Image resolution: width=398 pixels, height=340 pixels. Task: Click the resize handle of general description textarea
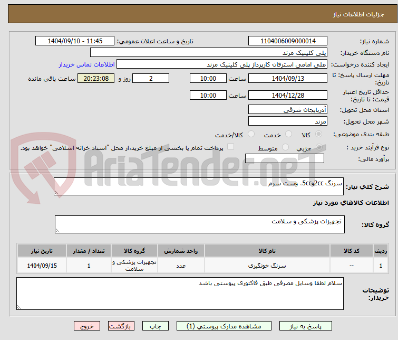[56, 193]
